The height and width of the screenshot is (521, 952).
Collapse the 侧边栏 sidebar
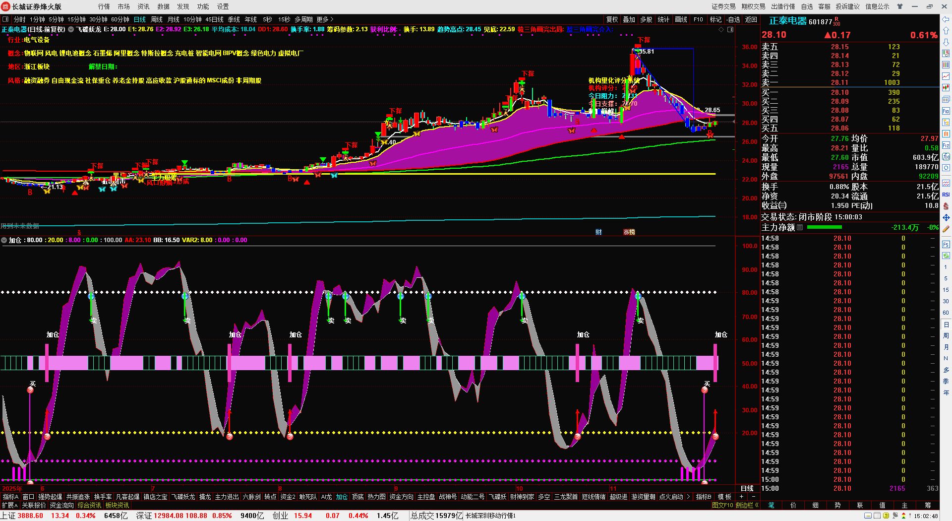tap(747, 505)
